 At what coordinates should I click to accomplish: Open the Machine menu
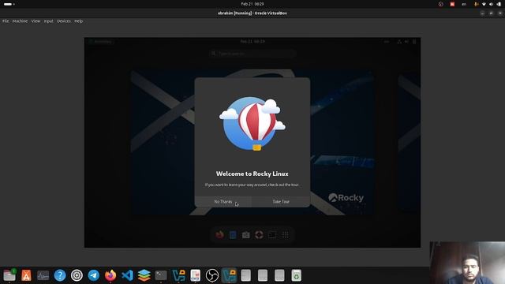pos(20,21)
